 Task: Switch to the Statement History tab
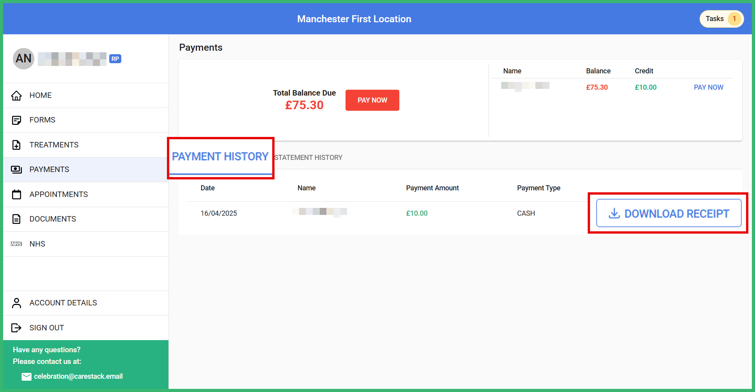[x=308, y=157]
